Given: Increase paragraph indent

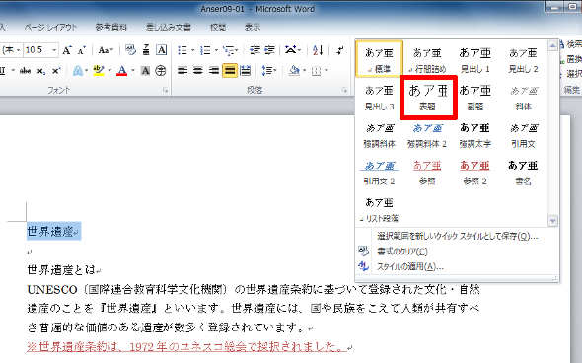Looking at the screenshot, I should (269, 50).
